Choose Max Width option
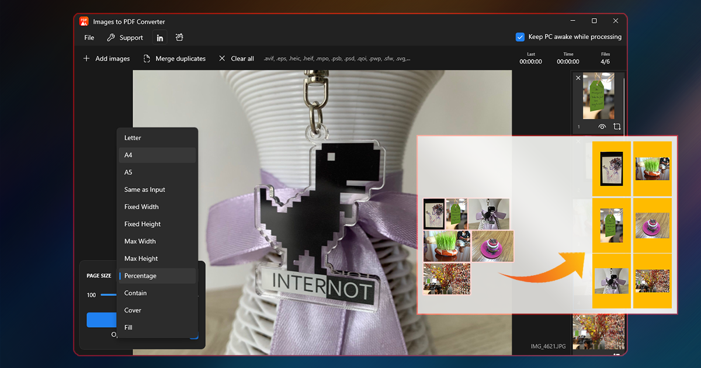 click(x=157, y=241)
